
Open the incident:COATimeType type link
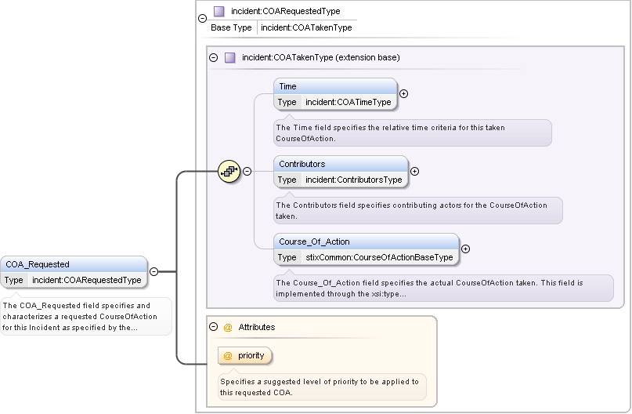(348, 102)
